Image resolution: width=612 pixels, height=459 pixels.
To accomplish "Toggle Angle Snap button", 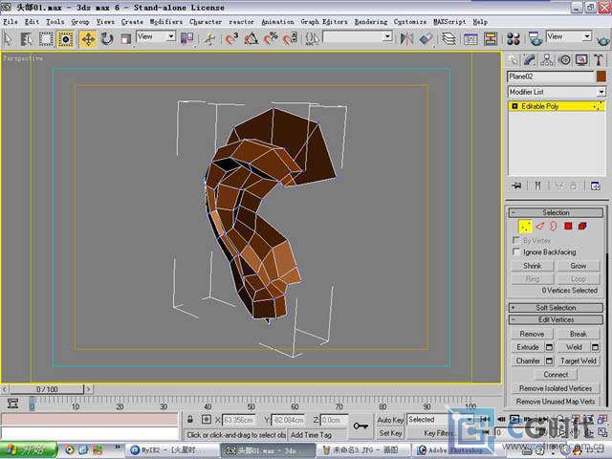I will 251,39.
